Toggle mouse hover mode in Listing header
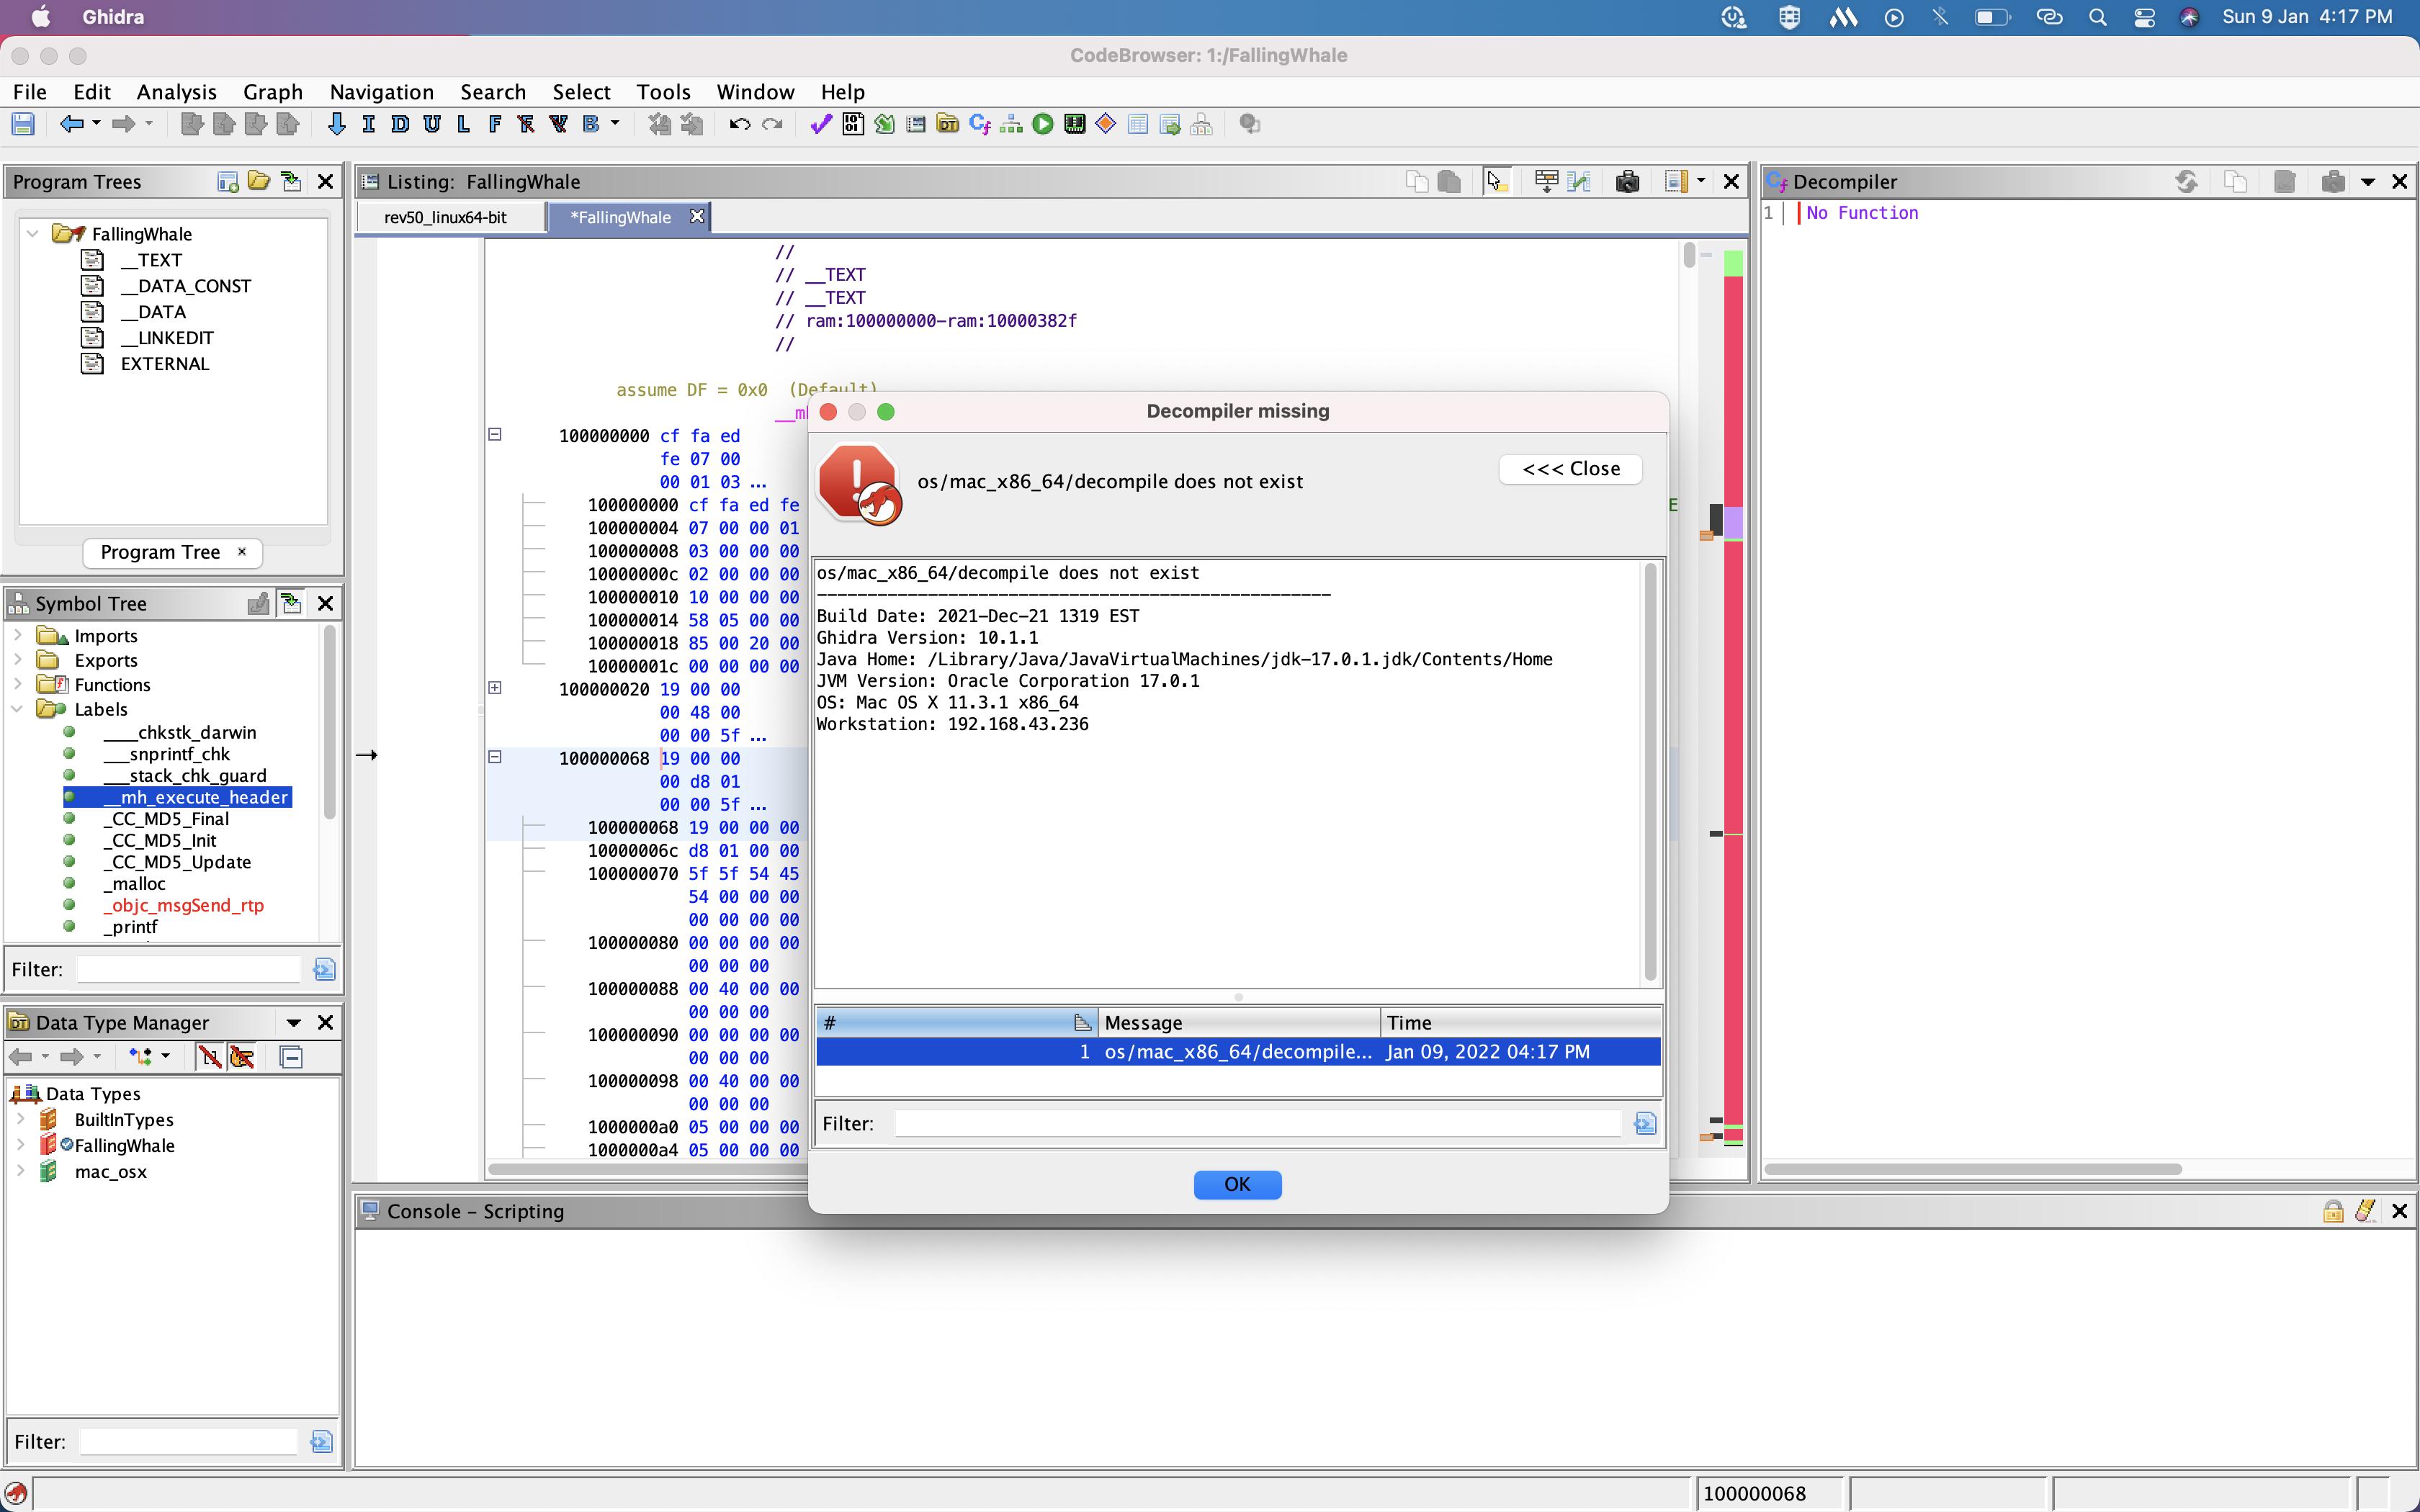 pos(1495,181)
